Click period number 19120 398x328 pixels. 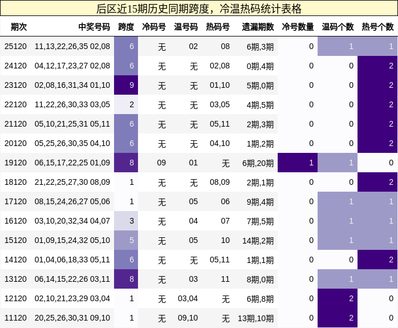pyautogui.click(x=15, y=163)
